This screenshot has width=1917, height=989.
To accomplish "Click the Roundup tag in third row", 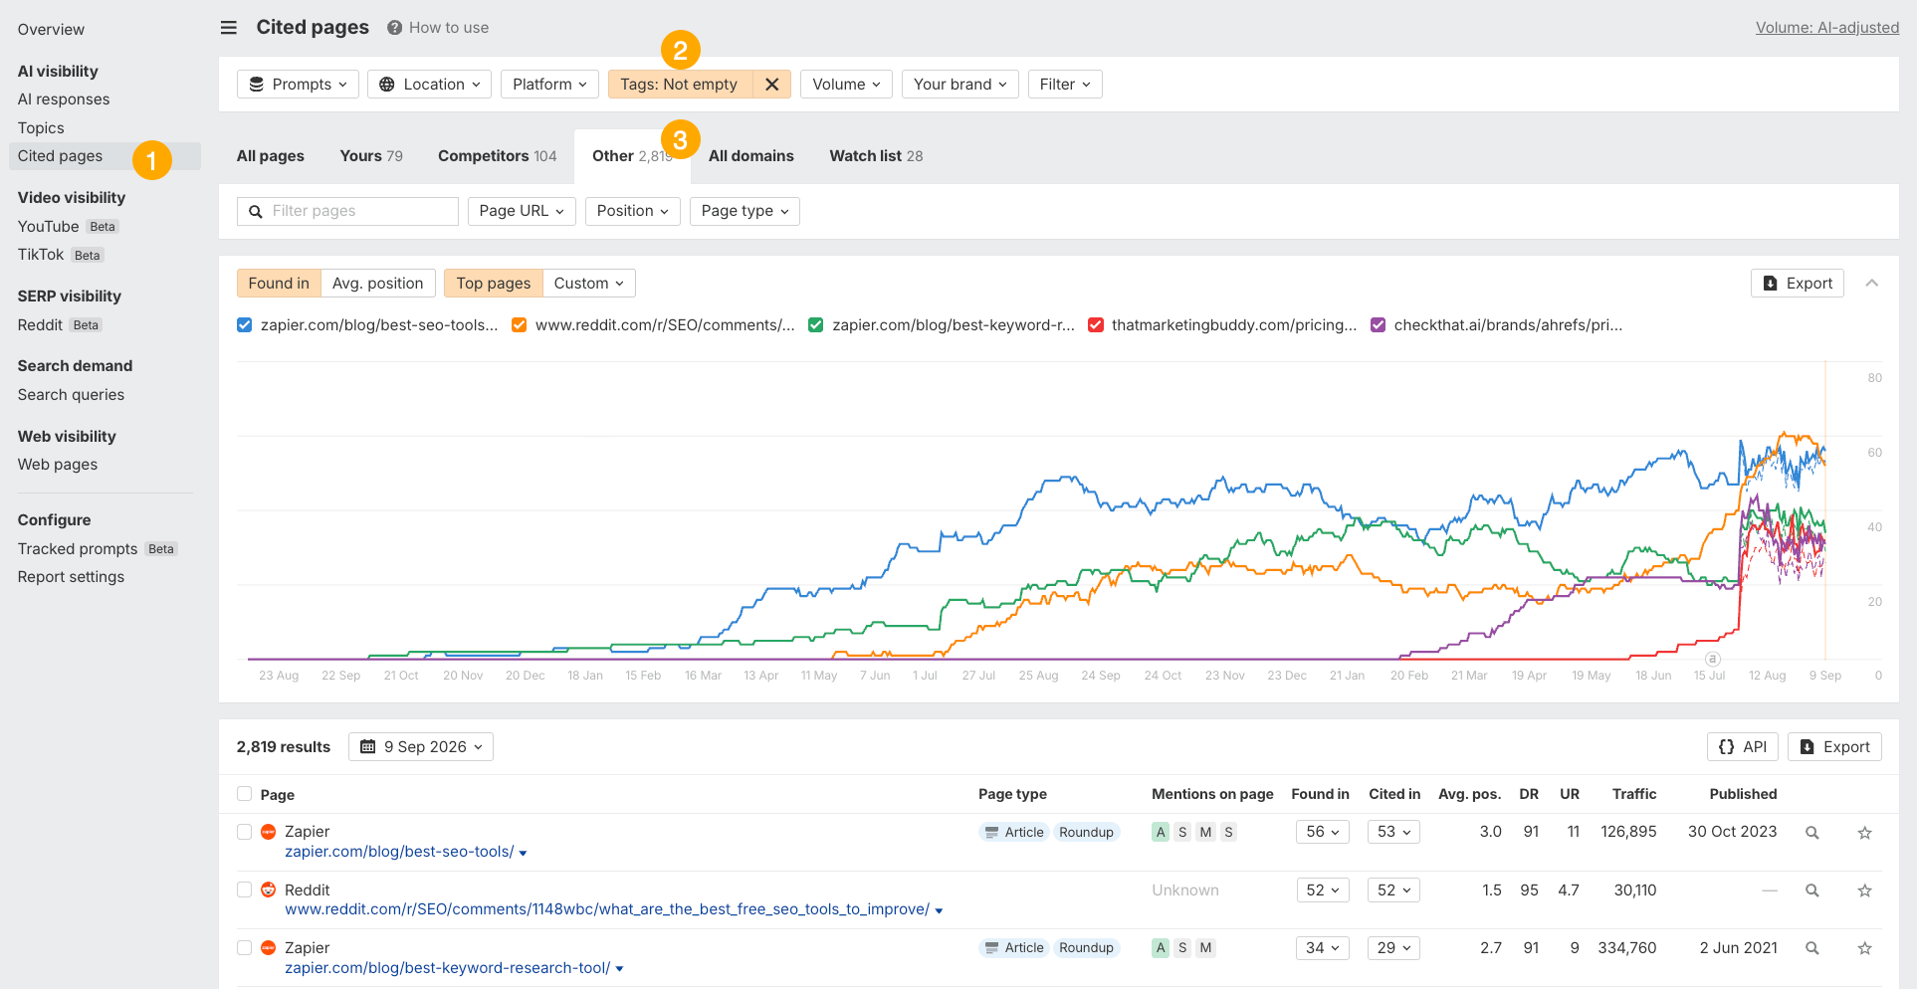I will 1086,948.
